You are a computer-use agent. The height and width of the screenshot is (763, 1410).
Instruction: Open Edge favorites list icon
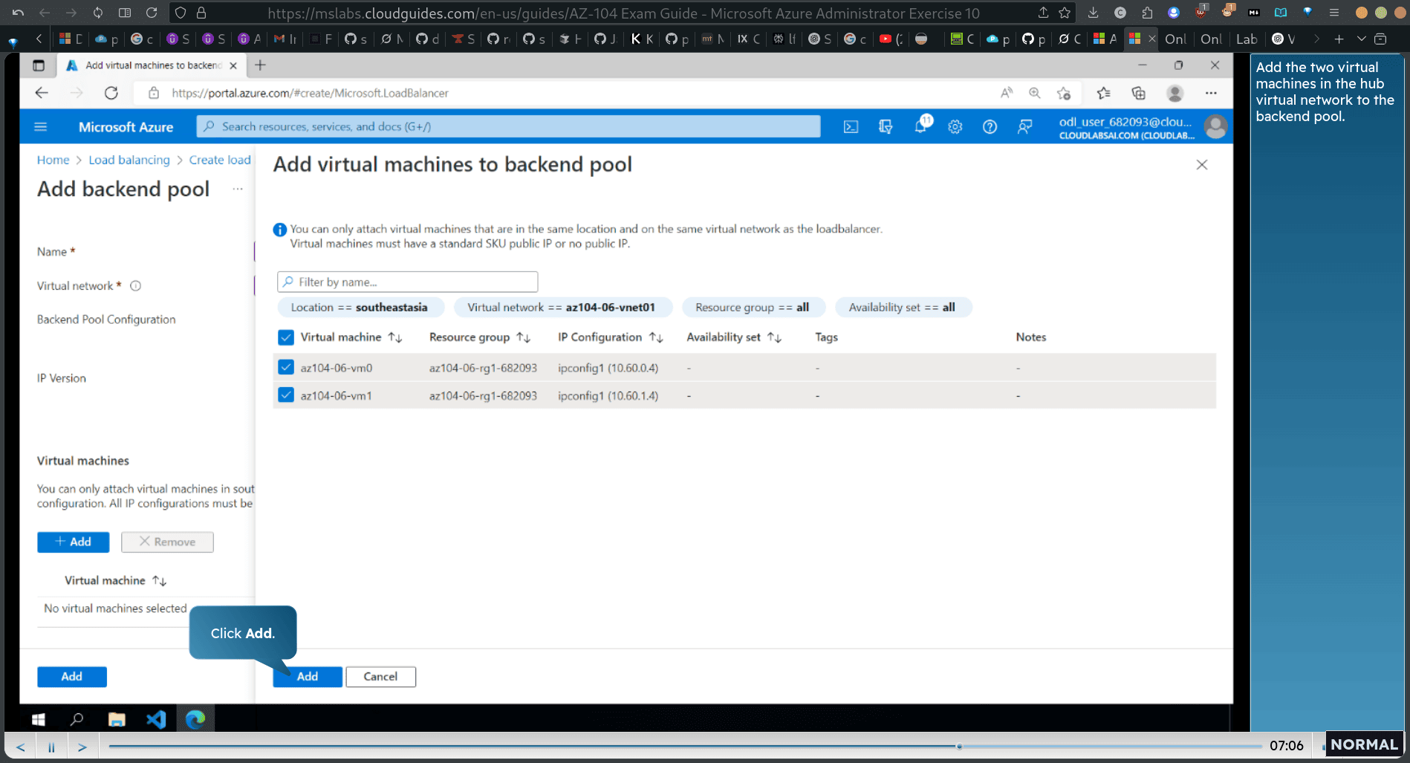coord(1103,93)
